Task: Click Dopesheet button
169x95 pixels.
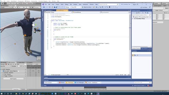Action: click(x=16, y=89)
